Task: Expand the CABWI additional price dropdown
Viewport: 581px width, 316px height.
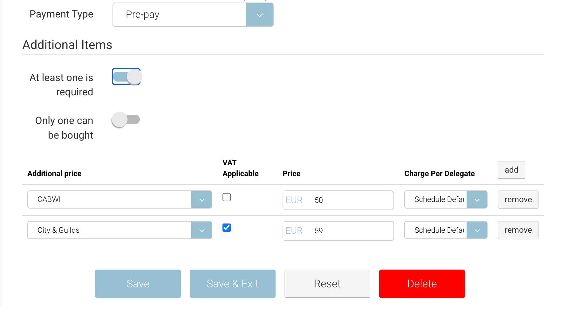Action: point(110,200)
